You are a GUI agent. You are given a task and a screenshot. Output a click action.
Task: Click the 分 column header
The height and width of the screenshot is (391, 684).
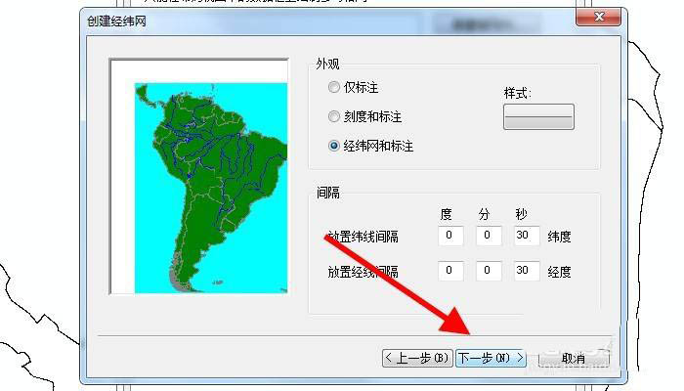tap(484, 214)
